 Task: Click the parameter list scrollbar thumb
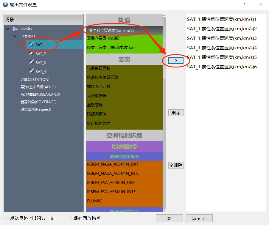164,48
